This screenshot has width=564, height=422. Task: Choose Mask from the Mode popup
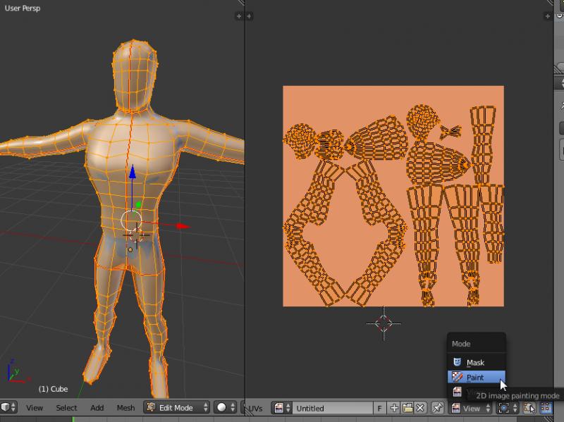click(x=476, y=362)
